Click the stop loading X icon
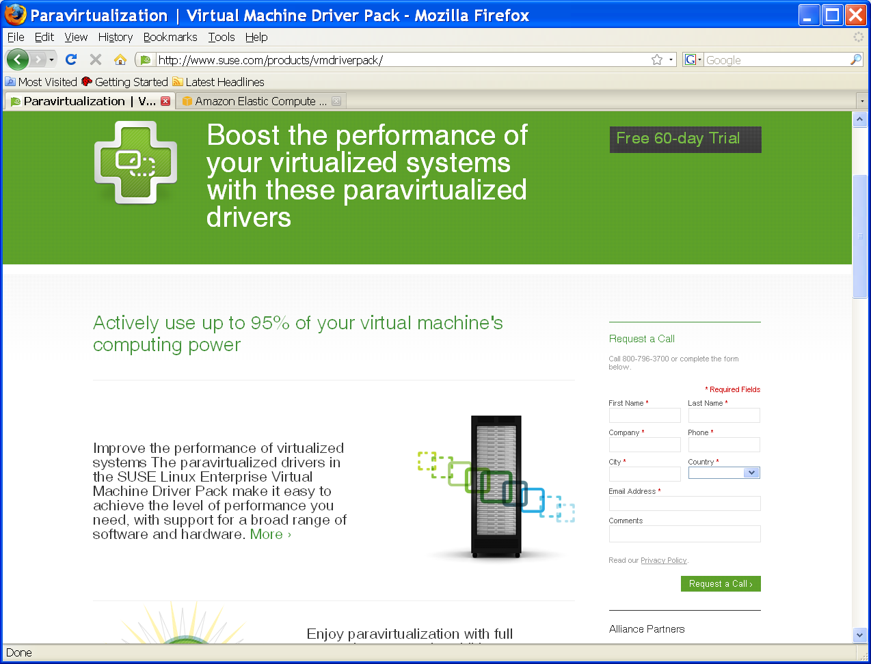This screenshot has height=664, width=871. [x=96, y=59]
